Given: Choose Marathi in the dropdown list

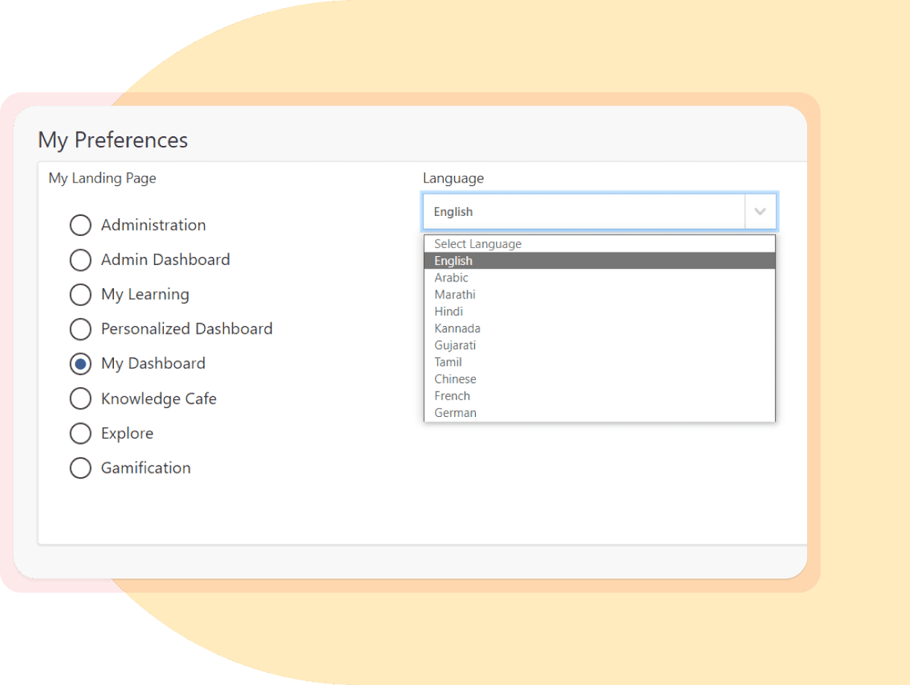Looking at the screenshot, I should coord(599,295).
